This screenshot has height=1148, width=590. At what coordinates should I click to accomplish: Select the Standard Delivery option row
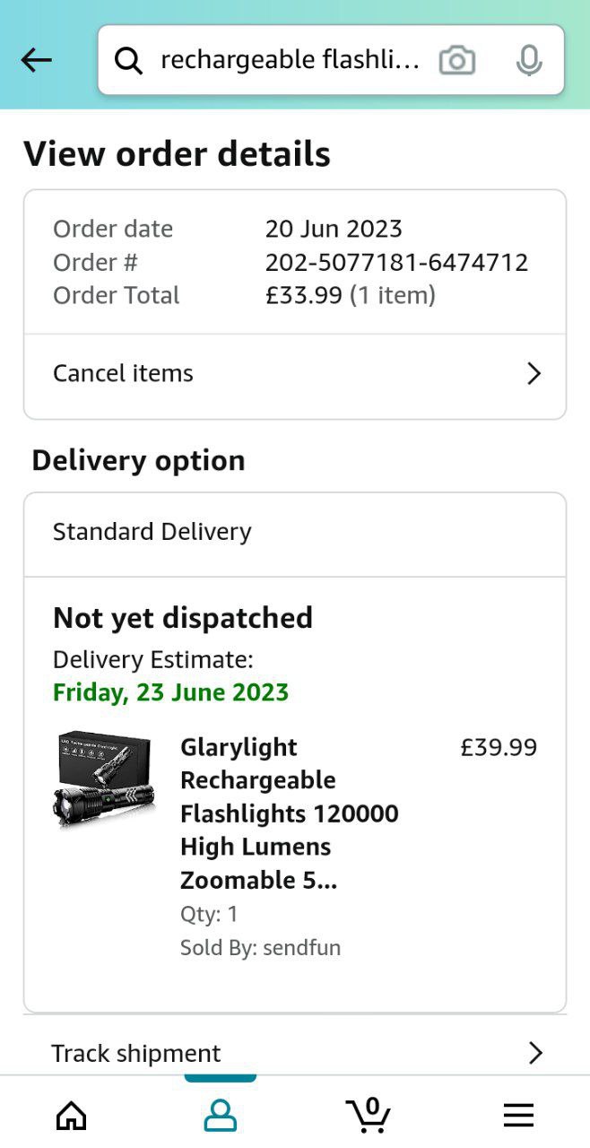point(152,531)
